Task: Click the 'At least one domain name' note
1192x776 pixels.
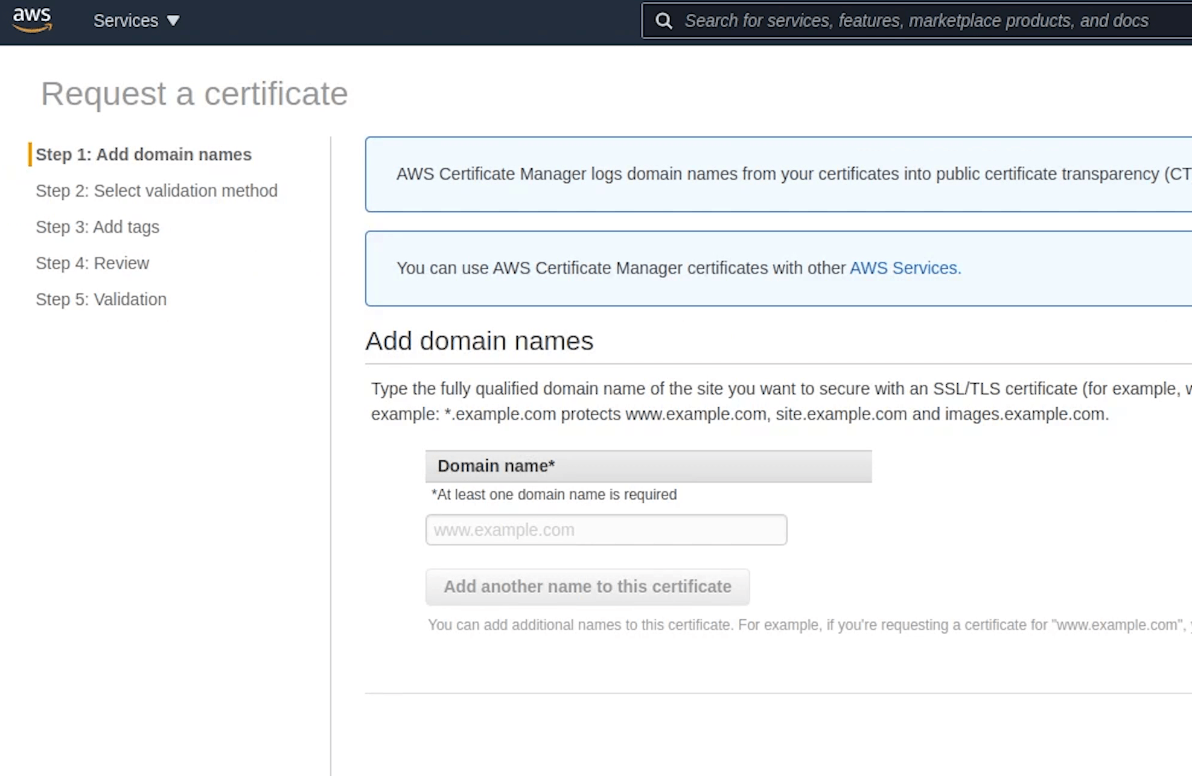Action: pyautogui.click(x=553, y=495)
